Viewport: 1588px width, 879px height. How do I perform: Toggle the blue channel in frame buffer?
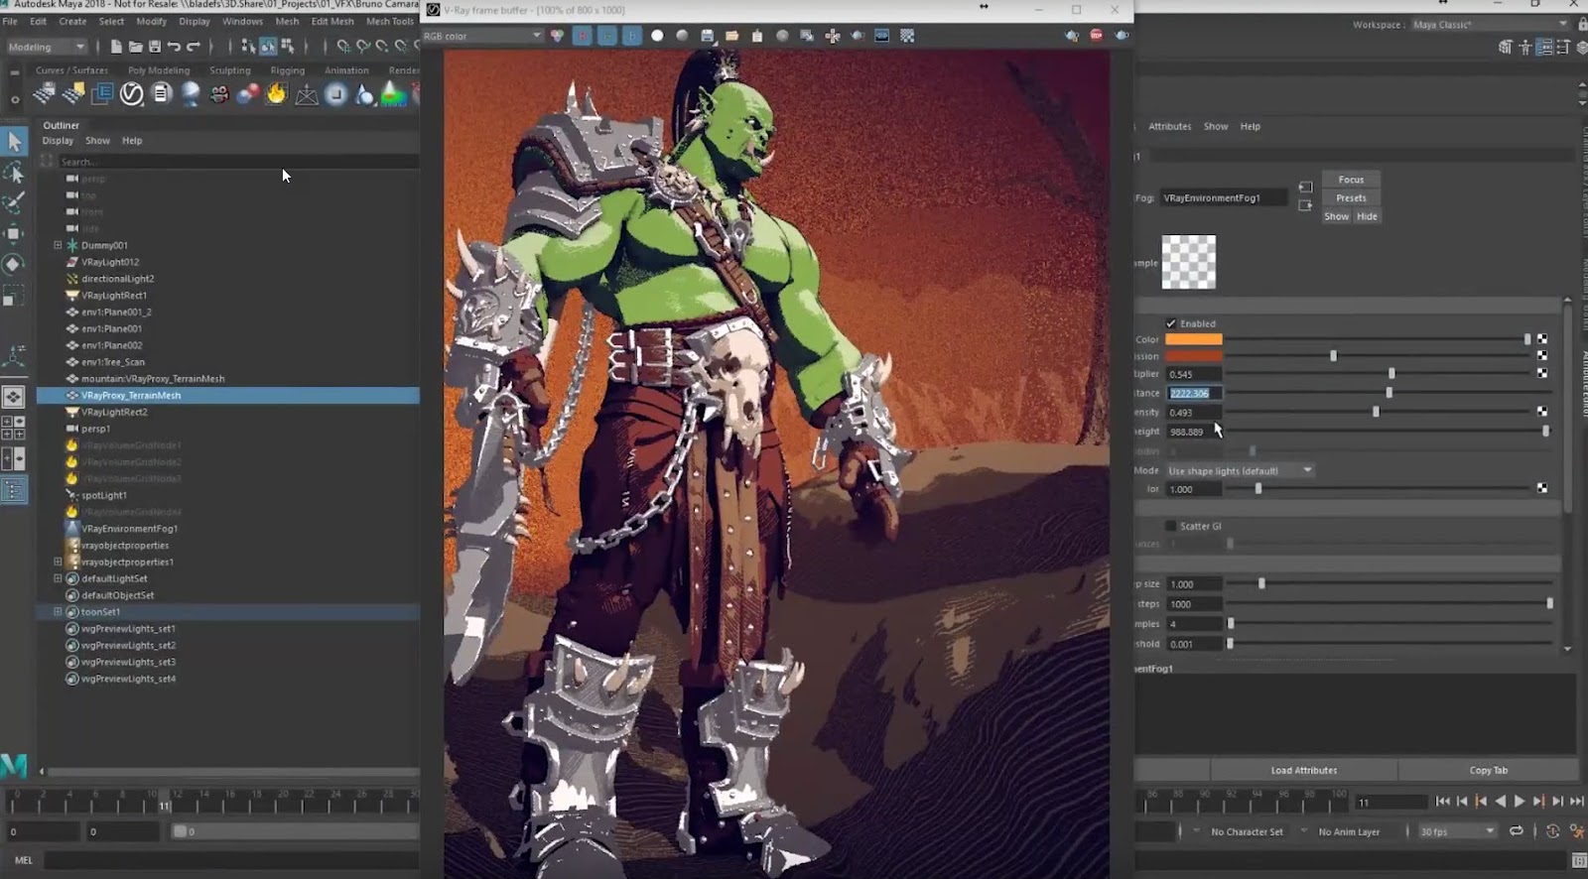(x=631, y=36)
